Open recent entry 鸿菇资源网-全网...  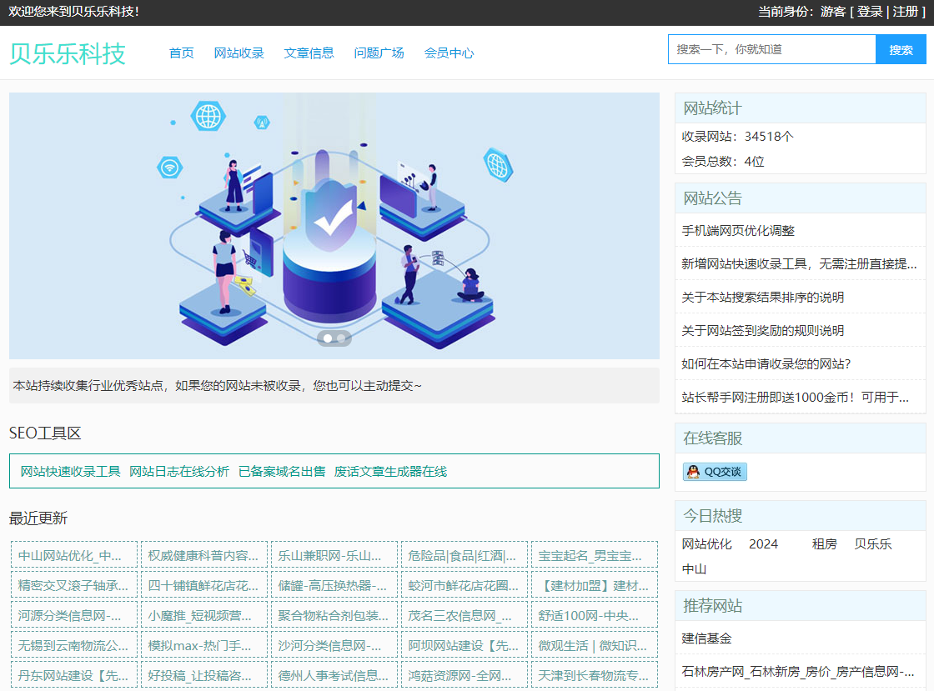tap(464, 675)
